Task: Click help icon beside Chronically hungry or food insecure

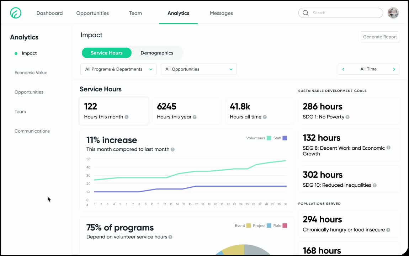Action: pos(388,230)
